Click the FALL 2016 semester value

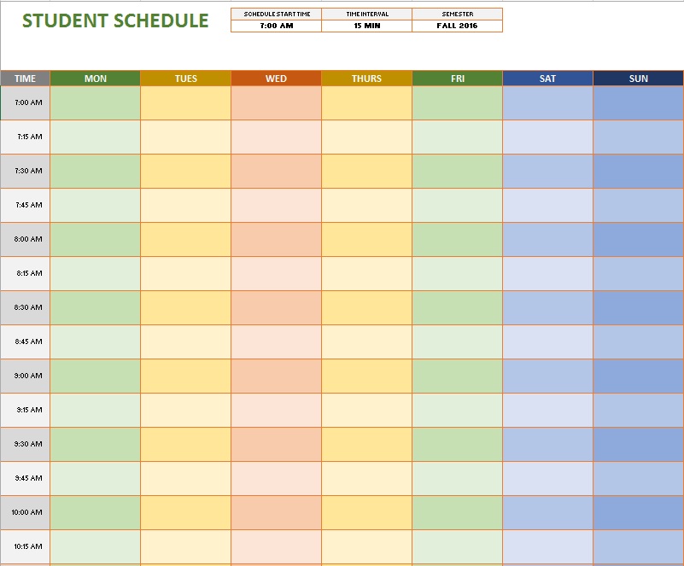(457, 26)
